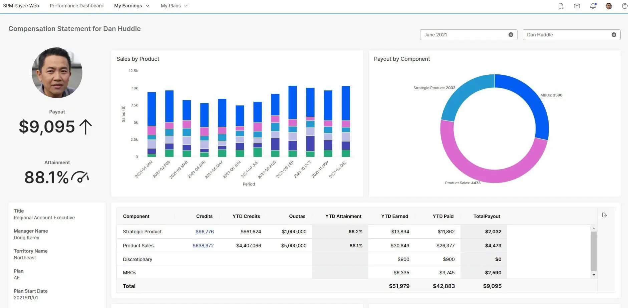Open the notifications bell
Viewport: 628px width, 308px height.
(593, 6)
